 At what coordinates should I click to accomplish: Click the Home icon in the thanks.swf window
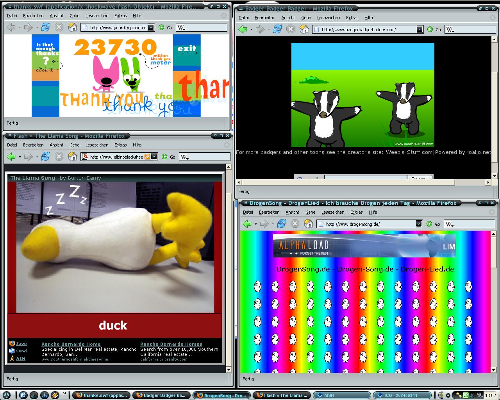[72, 27]
